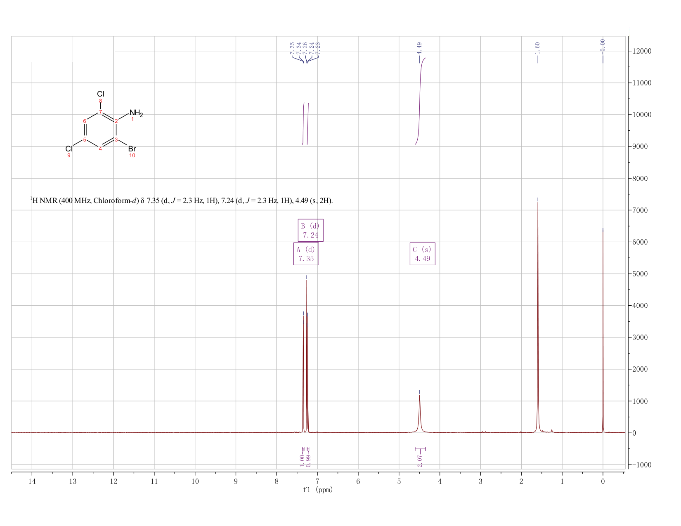681x526 pixels.
Task: Select the multiplet box A (d) 7.35
Action: point(306,254)
